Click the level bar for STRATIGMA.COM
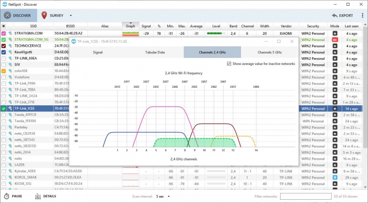This screenshot has width=368, height=203. coord(216,33)
